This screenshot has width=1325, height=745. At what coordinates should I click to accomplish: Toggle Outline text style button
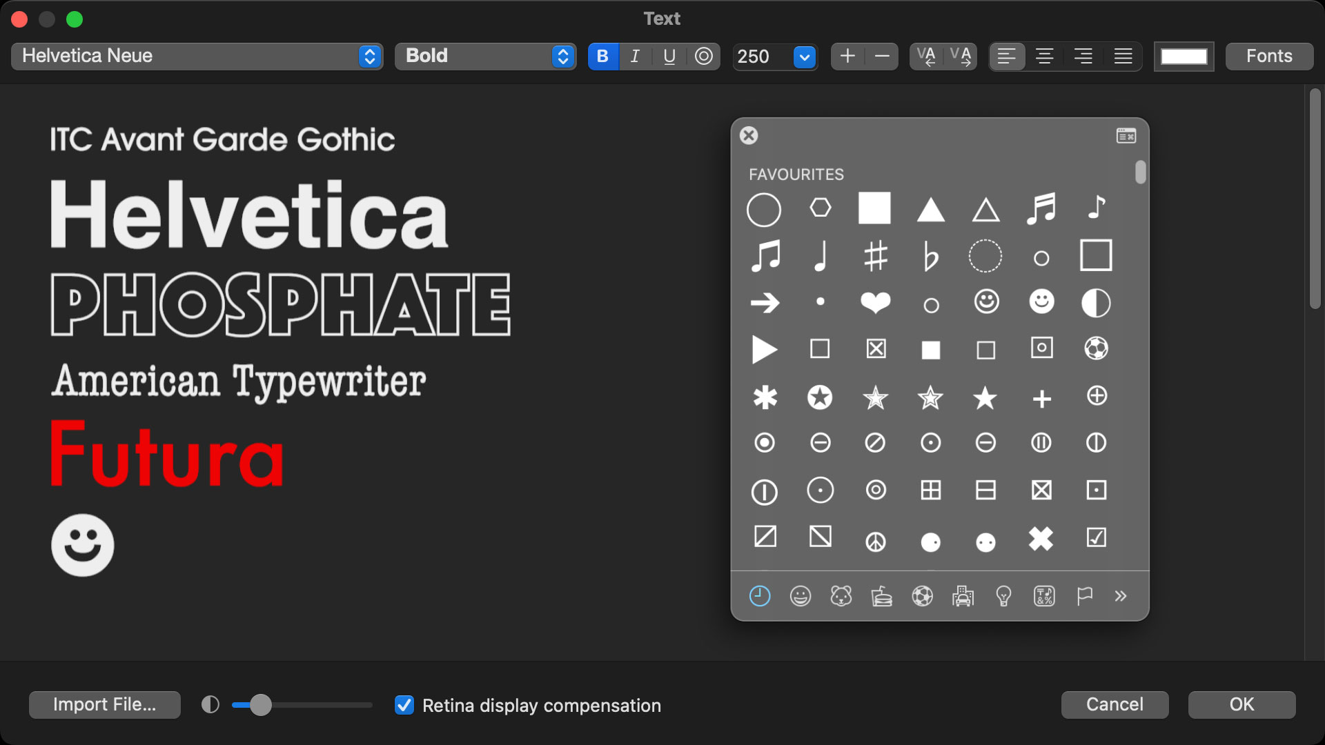pyautogui.click(x=703, y=56)
